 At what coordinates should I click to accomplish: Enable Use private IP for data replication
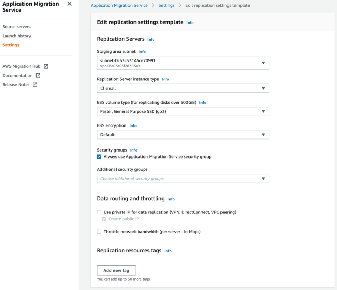(99, 212)
